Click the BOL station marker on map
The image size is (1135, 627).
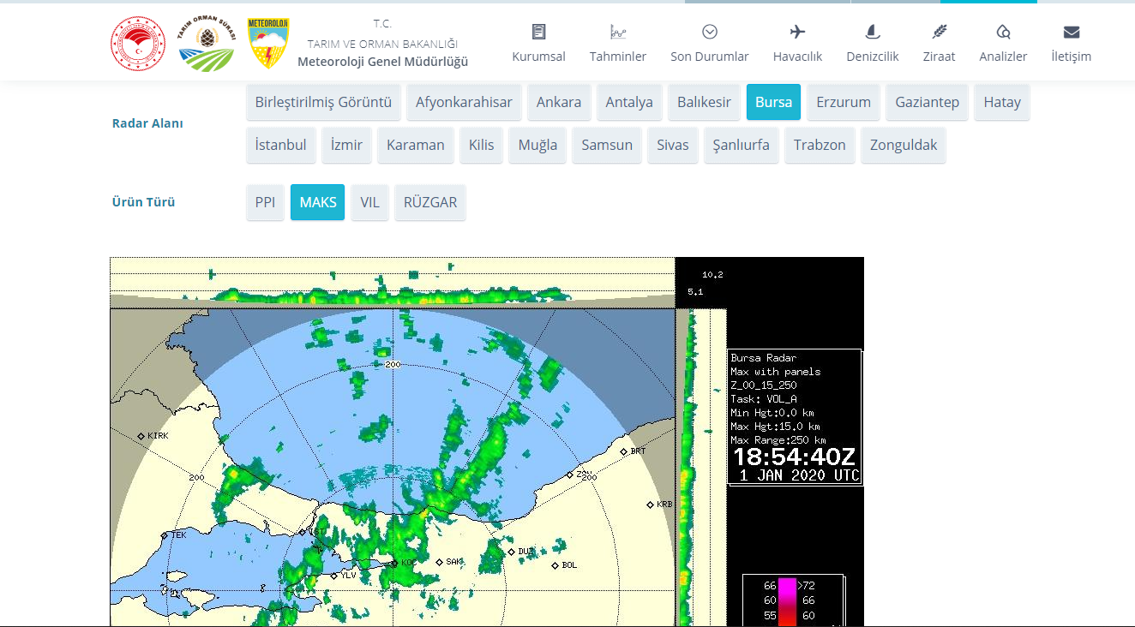coord(555,565)
